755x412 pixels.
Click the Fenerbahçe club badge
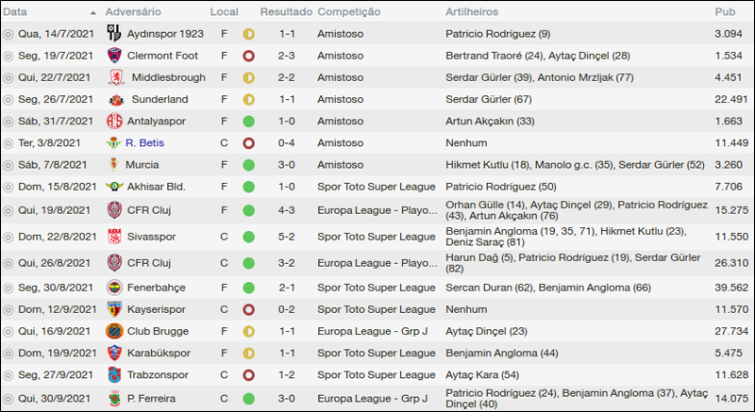click(x=115, y=287)
